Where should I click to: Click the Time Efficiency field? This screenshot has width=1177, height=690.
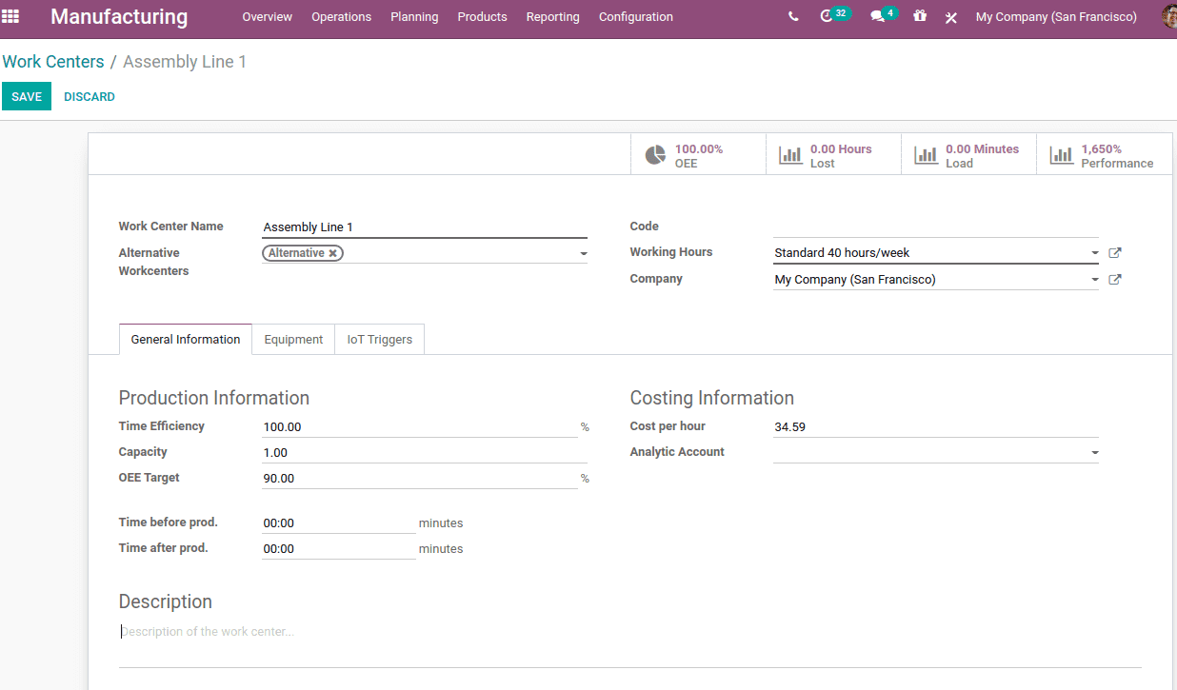[x=420, y=427]
